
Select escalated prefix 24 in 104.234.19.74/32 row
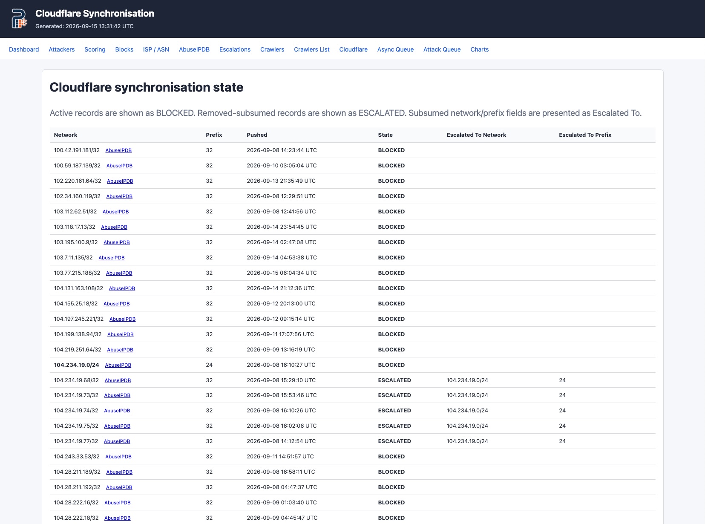coord(562,410)
